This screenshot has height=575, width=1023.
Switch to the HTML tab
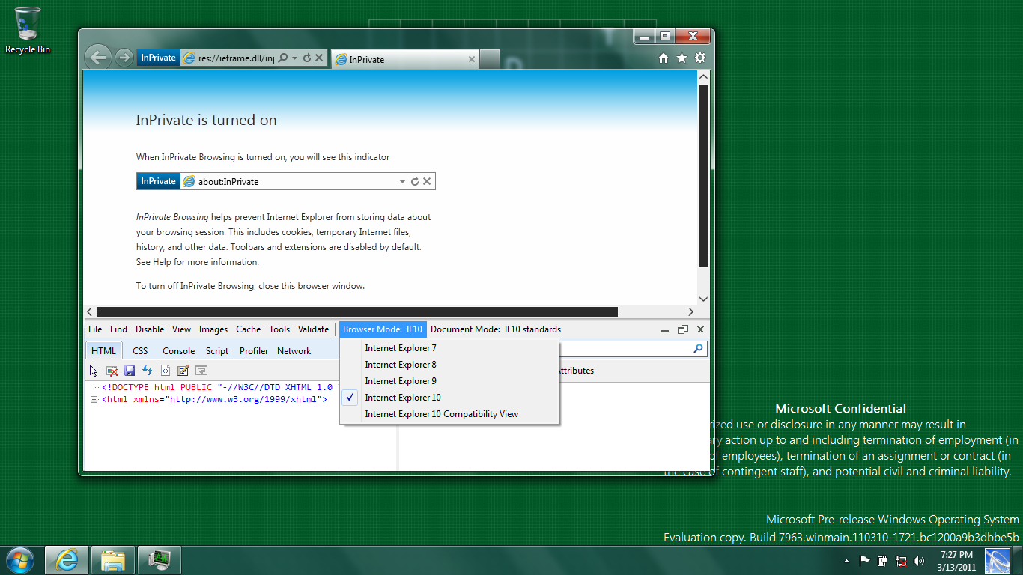[104, 350]
